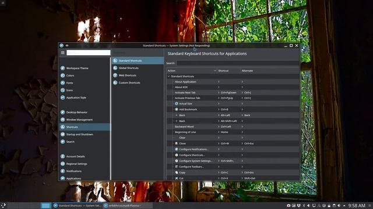Click the Ctrl+W shortcut for Close
373x209 pixels.
[x=225, y=143]
